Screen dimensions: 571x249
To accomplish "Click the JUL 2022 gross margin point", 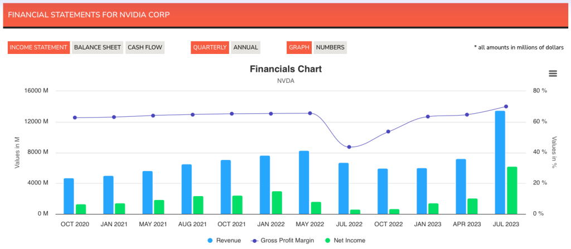I will click(349, 147).
